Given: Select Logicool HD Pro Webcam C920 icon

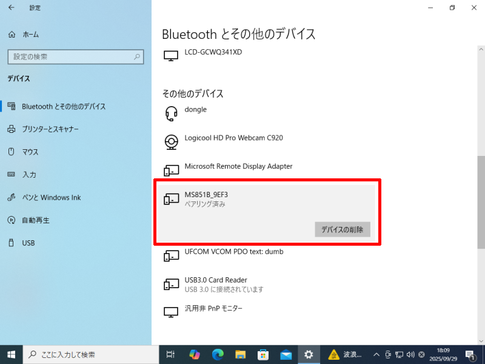Looking at the screenshot, I should click(x=172, y=141).
